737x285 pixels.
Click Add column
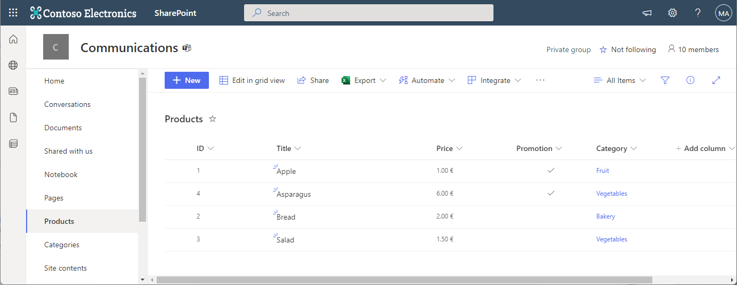click(x=704, y=148)
